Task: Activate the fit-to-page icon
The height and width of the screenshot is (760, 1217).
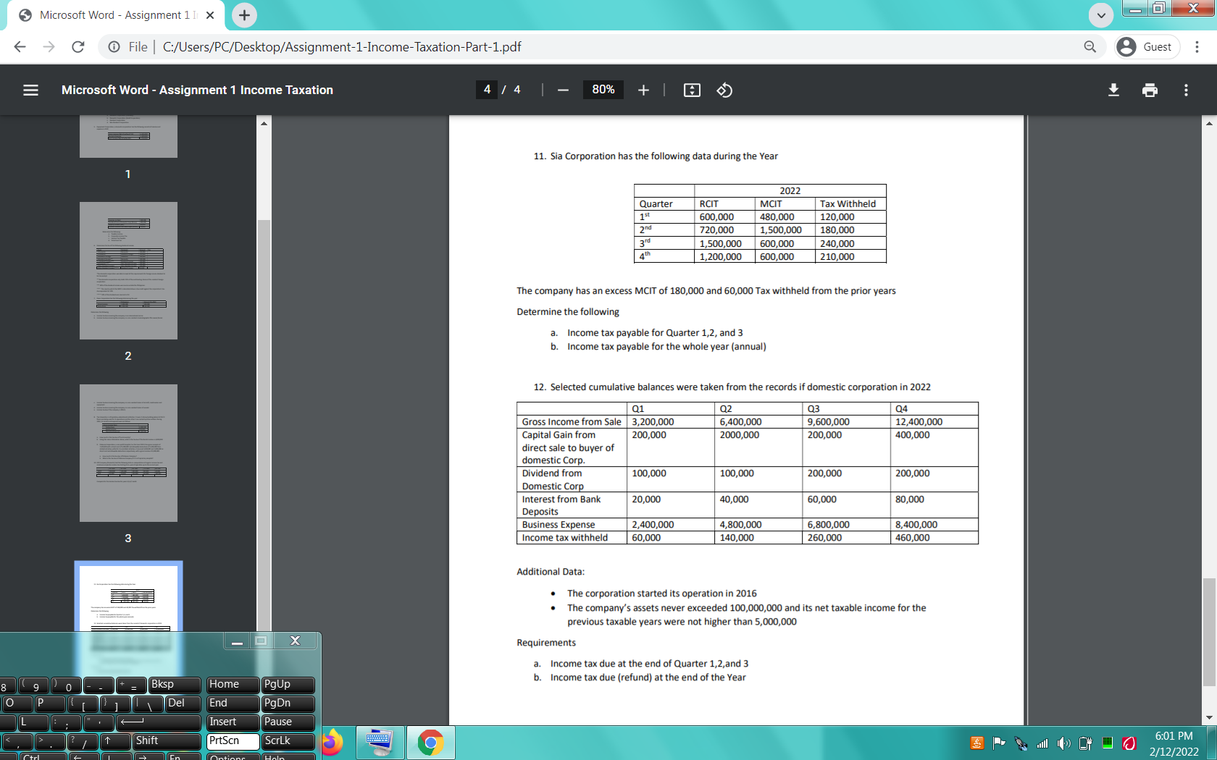Action: [x=692, y=90]
